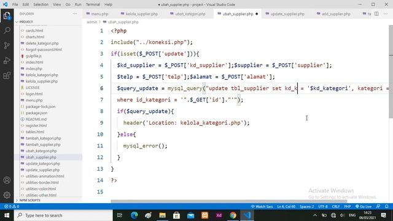Open Mail app from taskbar
This screenshot has width=393, height=221.
[x=191, y=215]
